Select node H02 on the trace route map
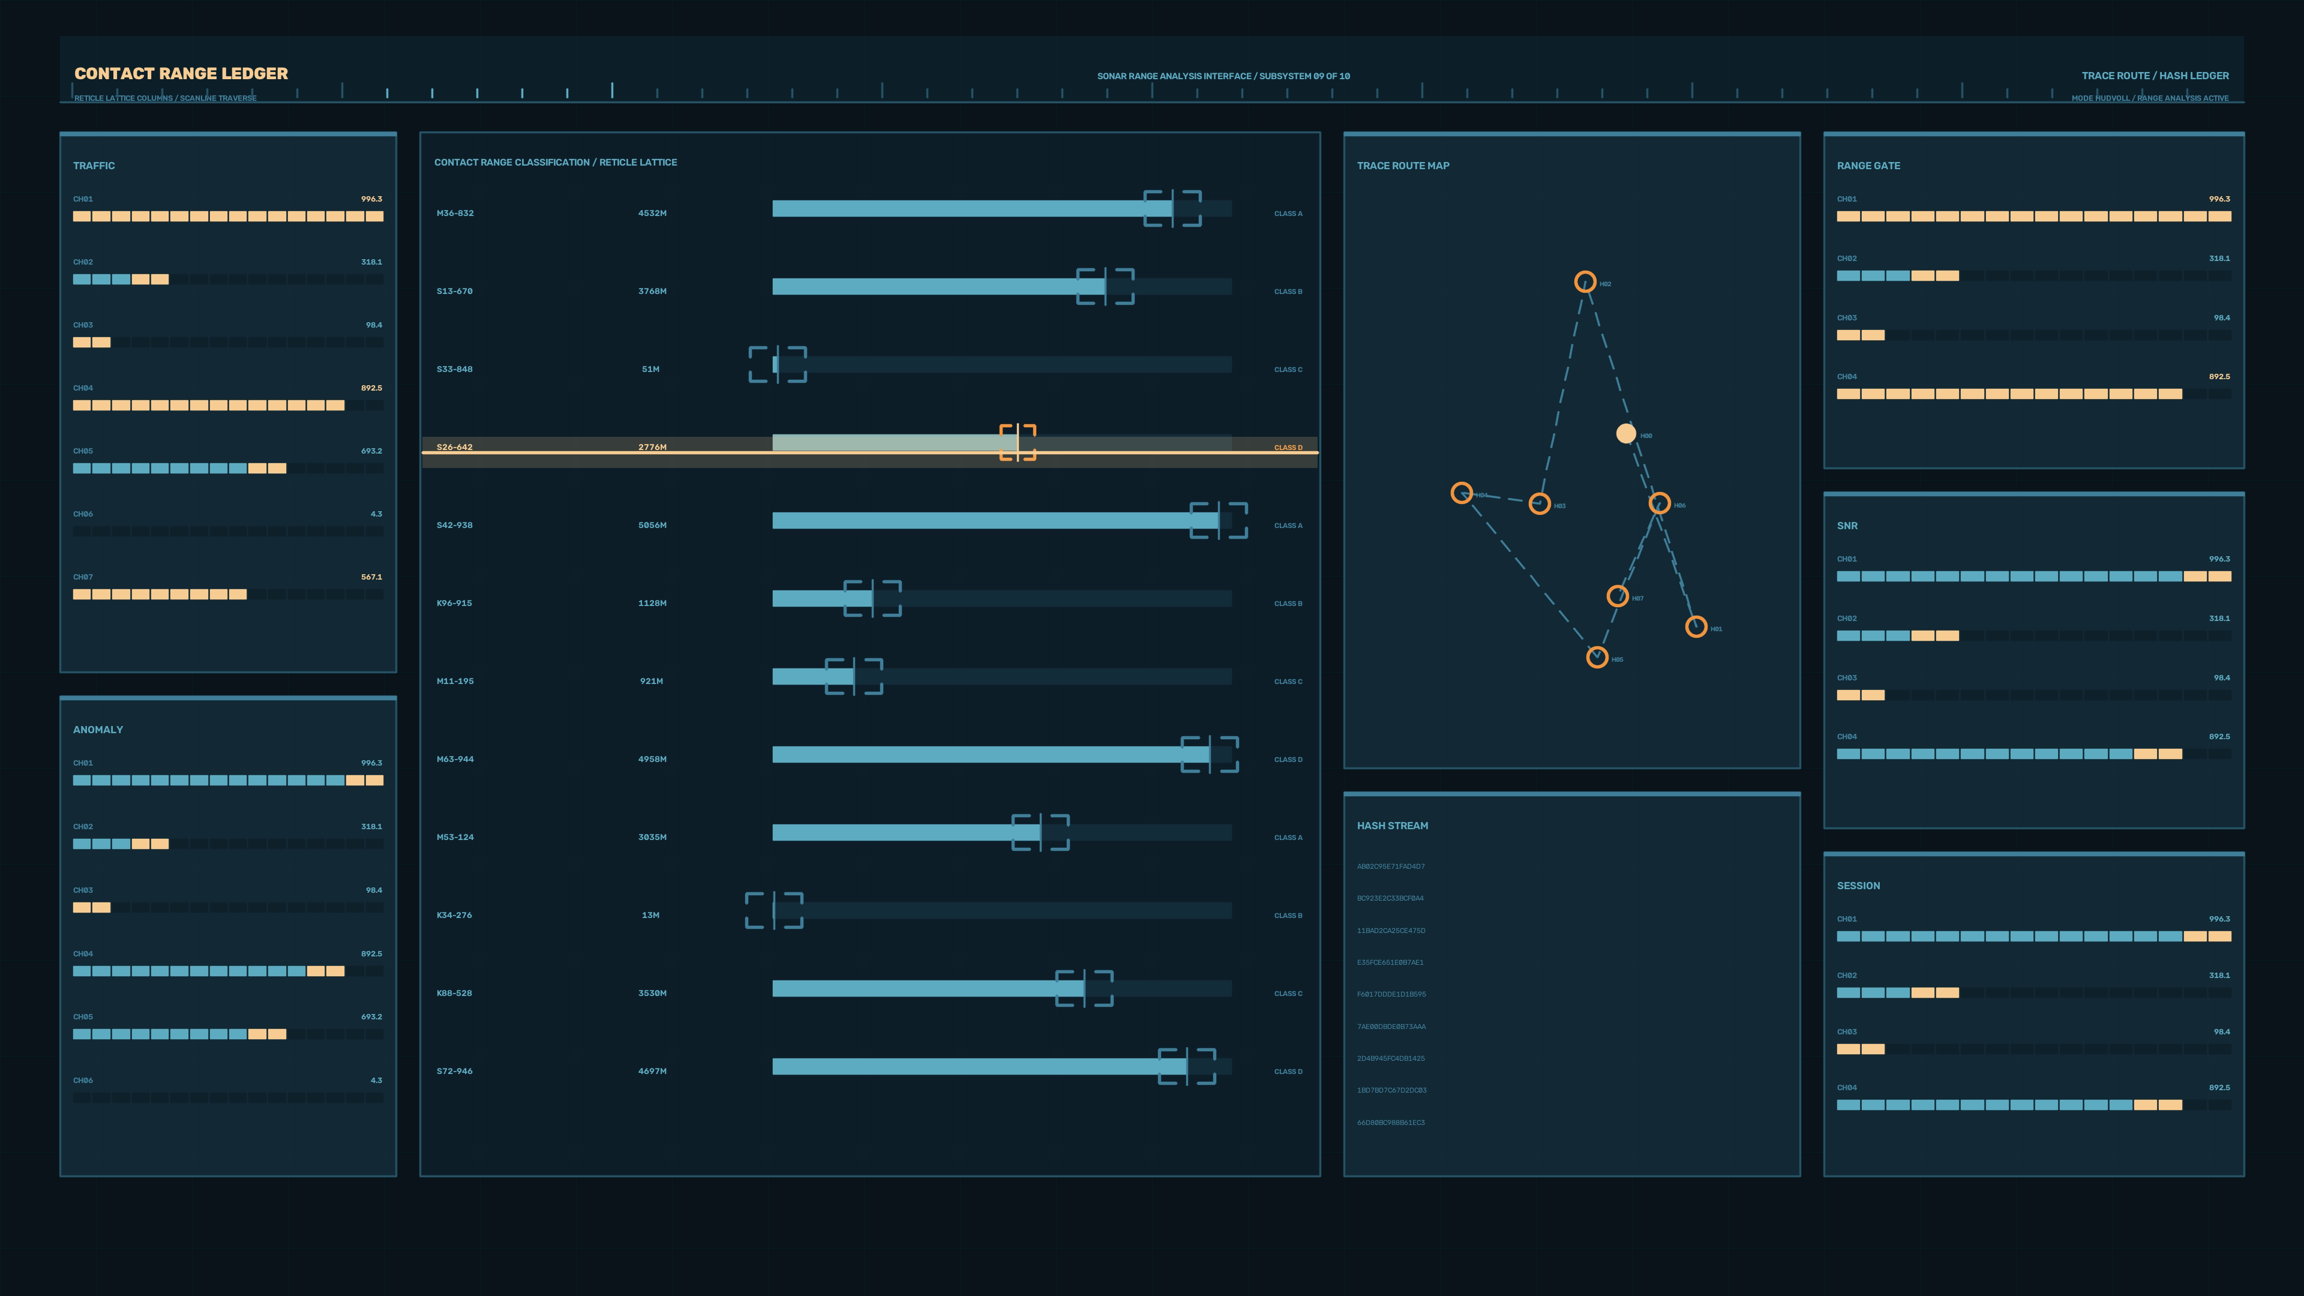This screenshot has width=2304, height=1296. 1585,283
